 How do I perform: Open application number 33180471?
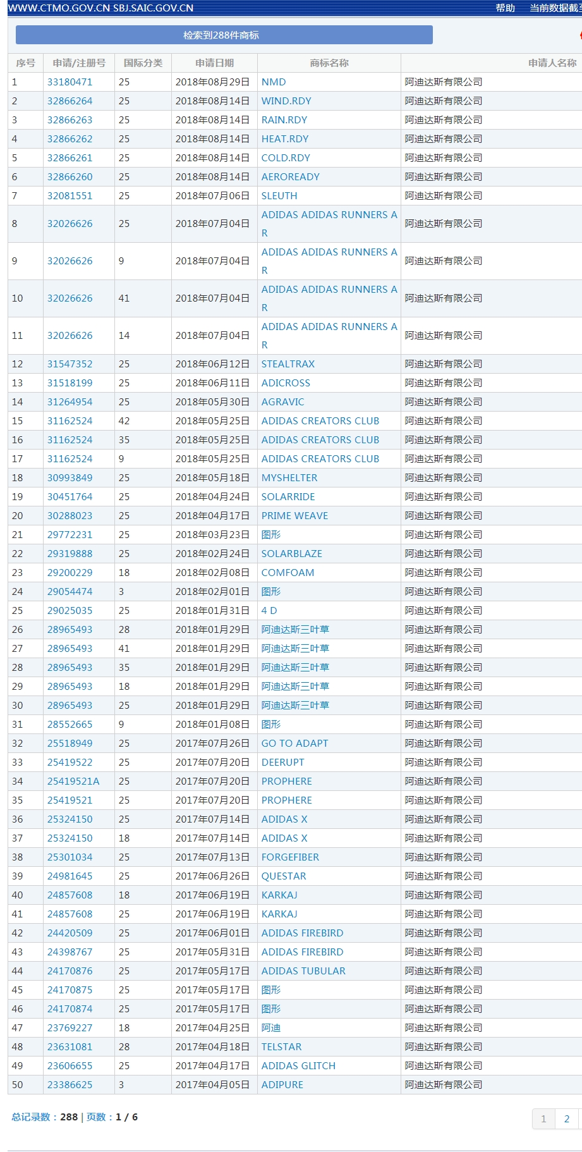(x=70, y=82)
